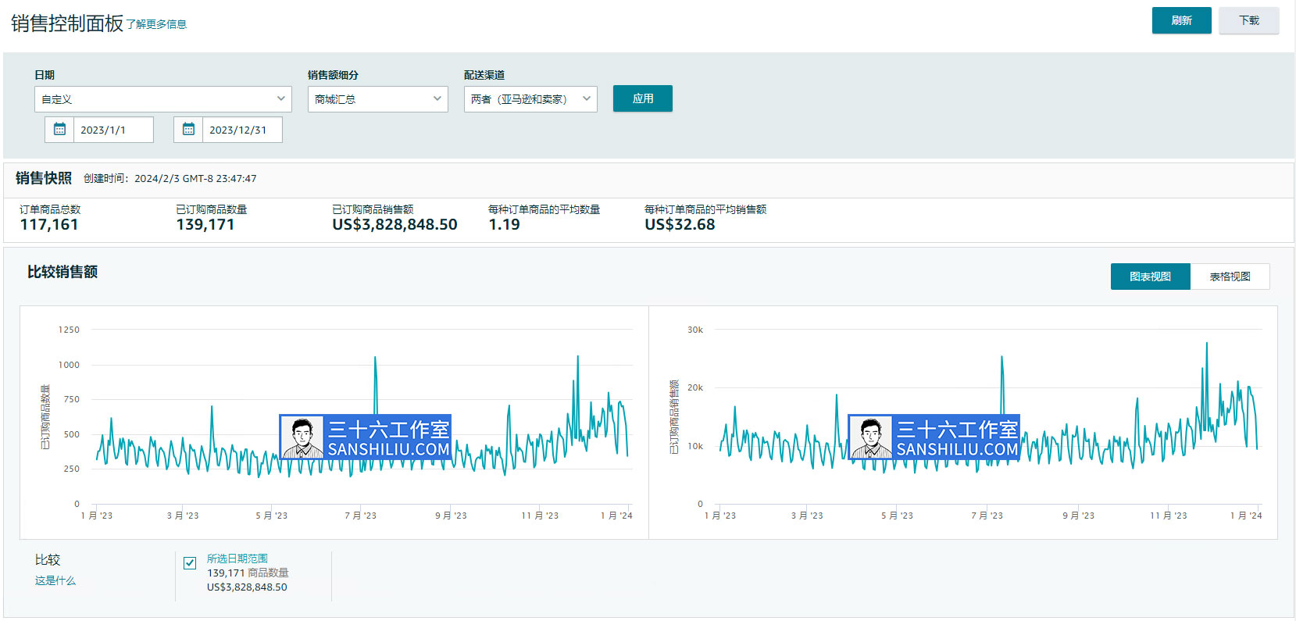Click the creation time 2024/2/3 GMT-8 23:47:47
Screen dimensions: 1296x621
tap(195, 178)
